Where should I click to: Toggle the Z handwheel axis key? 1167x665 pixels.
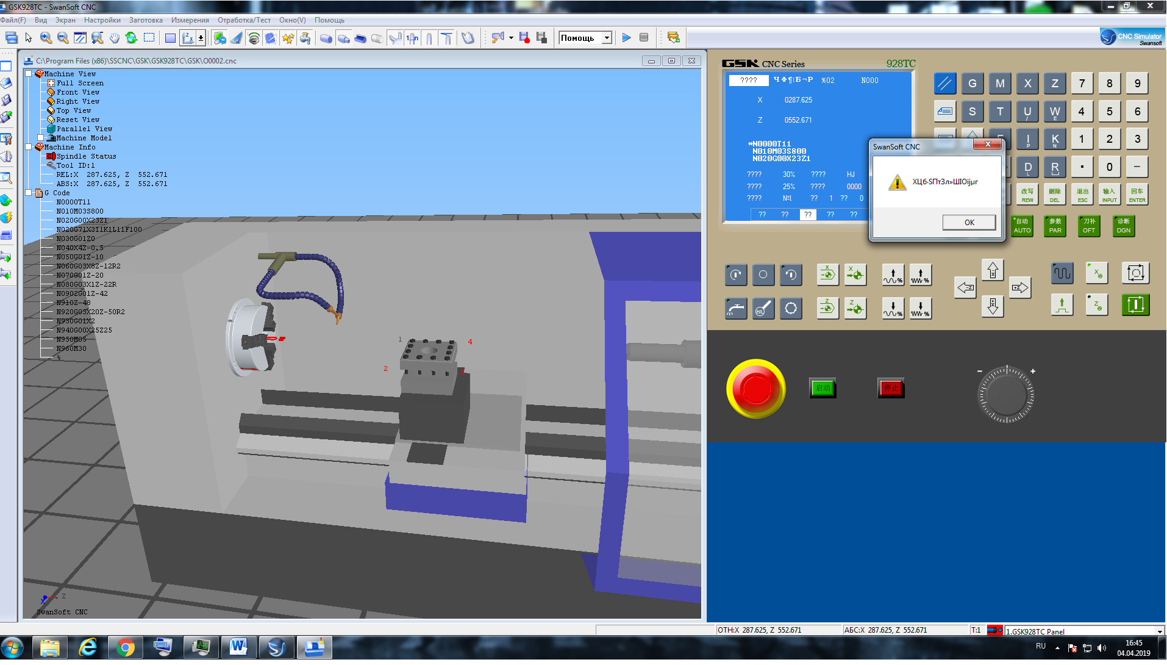[1097, 305]
